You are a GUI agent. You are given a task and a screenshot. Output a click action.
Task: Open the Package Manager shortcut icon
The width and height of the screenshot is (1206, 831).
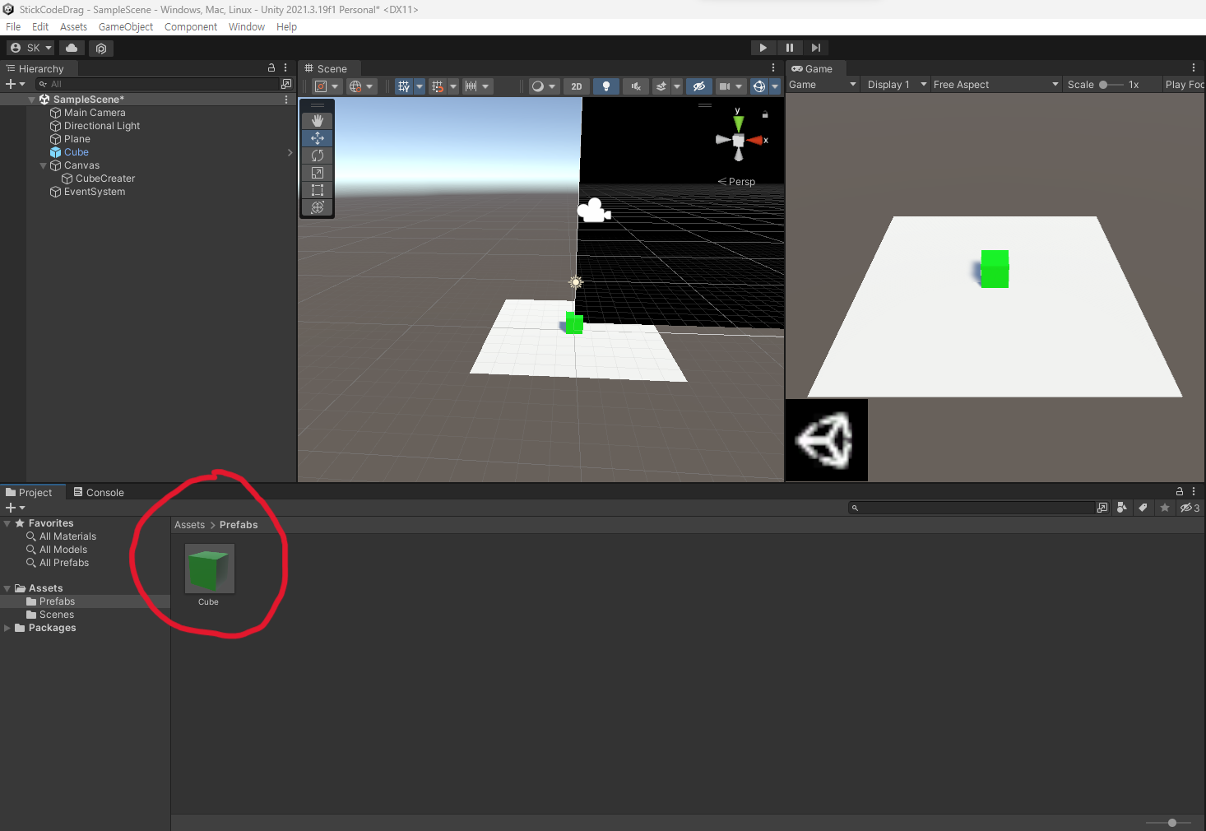[x=101, y=48]
